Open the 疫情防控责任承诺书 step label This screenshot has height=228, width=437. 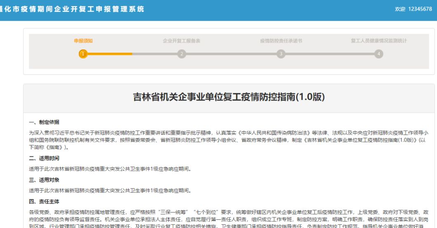[281, 41]
